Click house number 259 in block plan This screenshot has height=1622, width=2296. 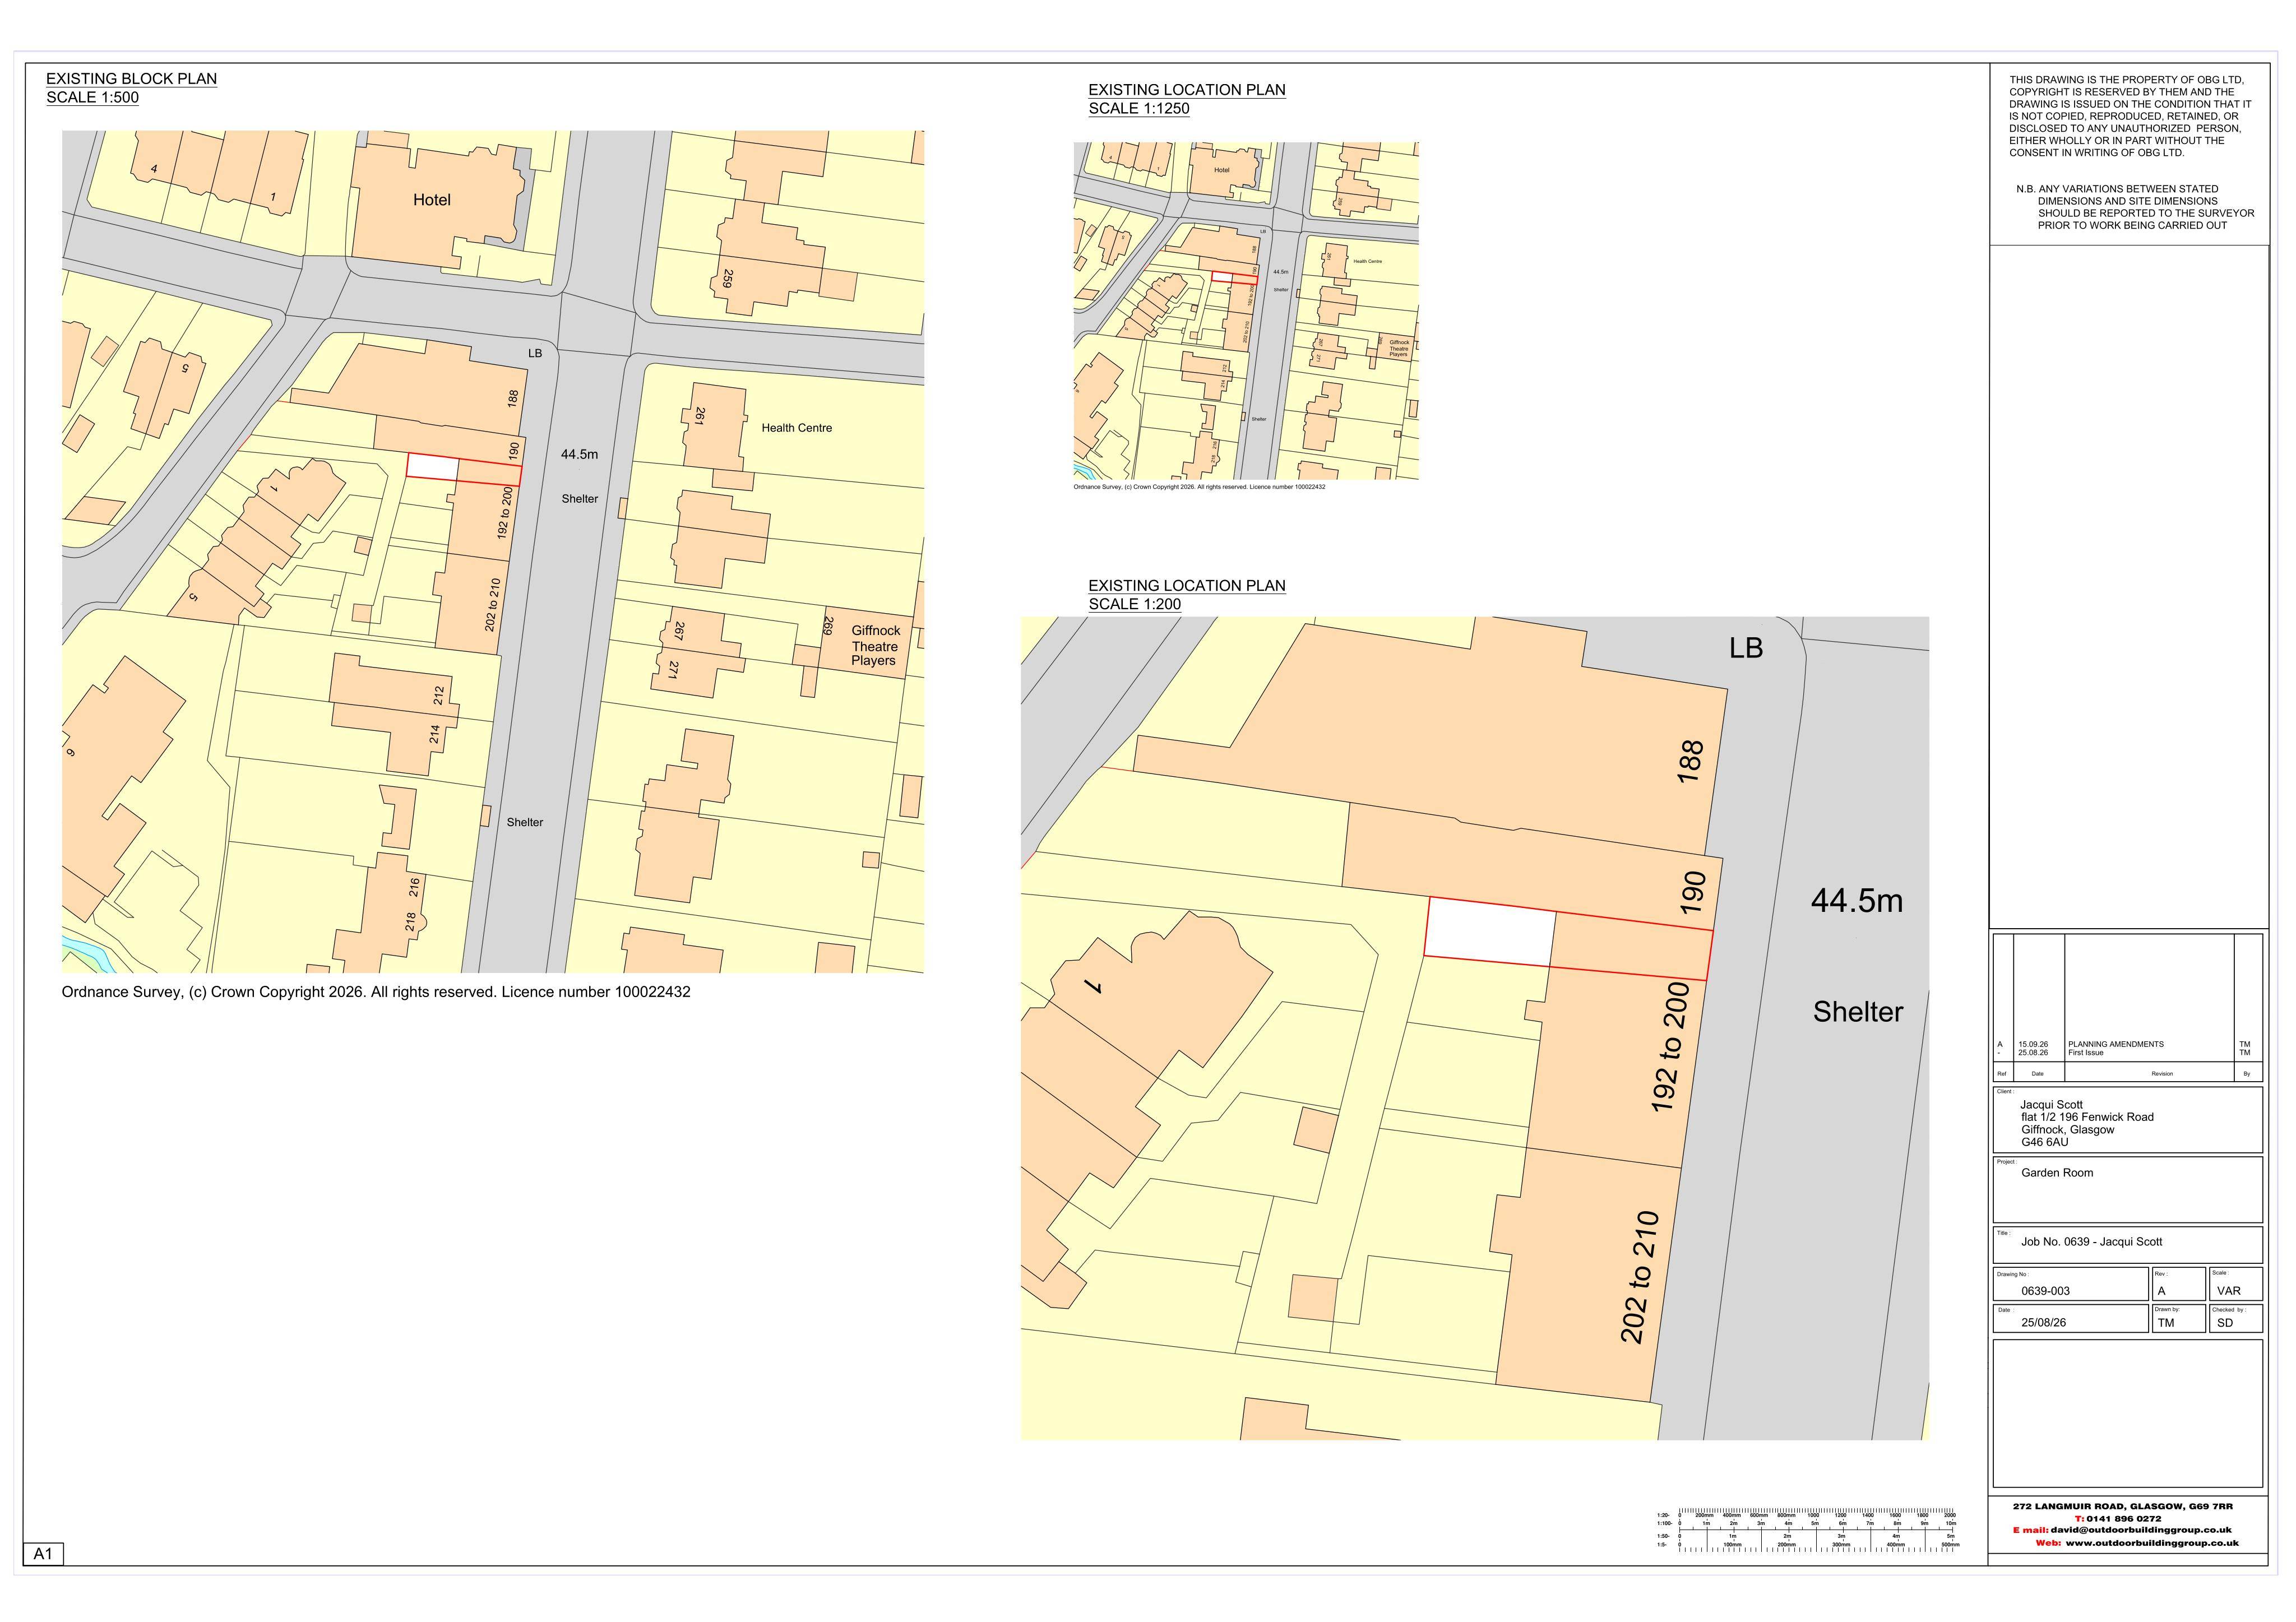[727, 278]
